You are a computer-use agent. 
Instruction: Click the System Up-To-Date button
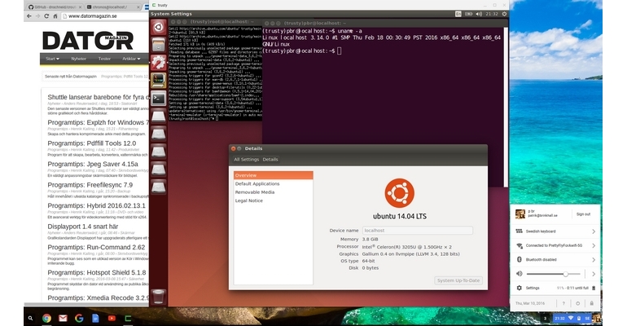coord(458,280)
